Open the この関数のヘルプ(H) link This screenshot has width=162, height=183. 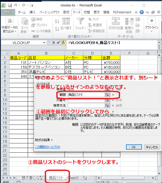coord(48,147)
